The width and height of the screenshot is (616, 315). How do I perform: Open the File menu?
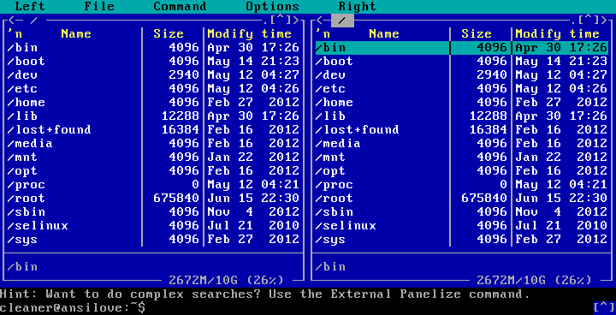tap(99, 6)
